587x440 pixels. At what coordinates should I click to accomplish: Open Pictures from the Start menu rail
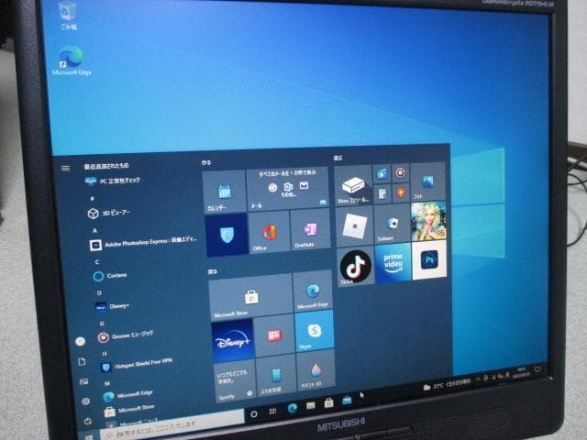pos(83,381)
